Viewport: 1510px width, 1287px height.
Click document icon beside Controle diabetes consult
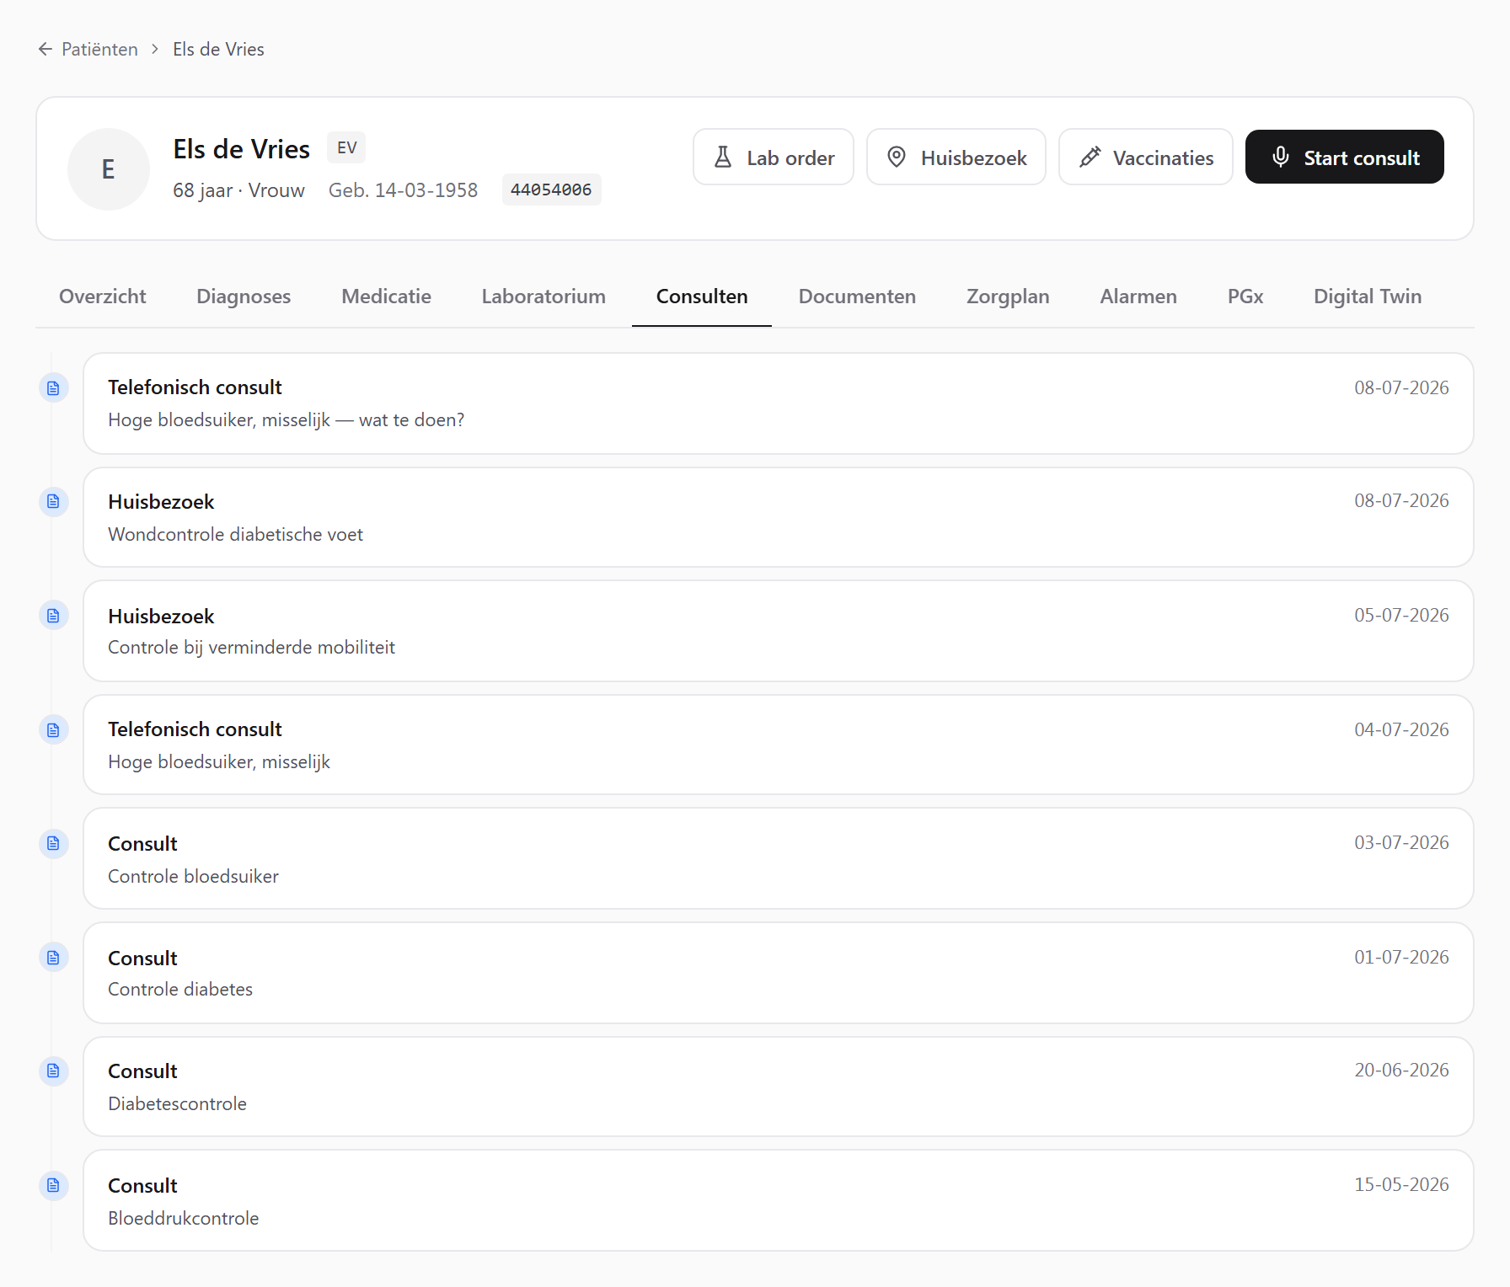coord(54,958)
